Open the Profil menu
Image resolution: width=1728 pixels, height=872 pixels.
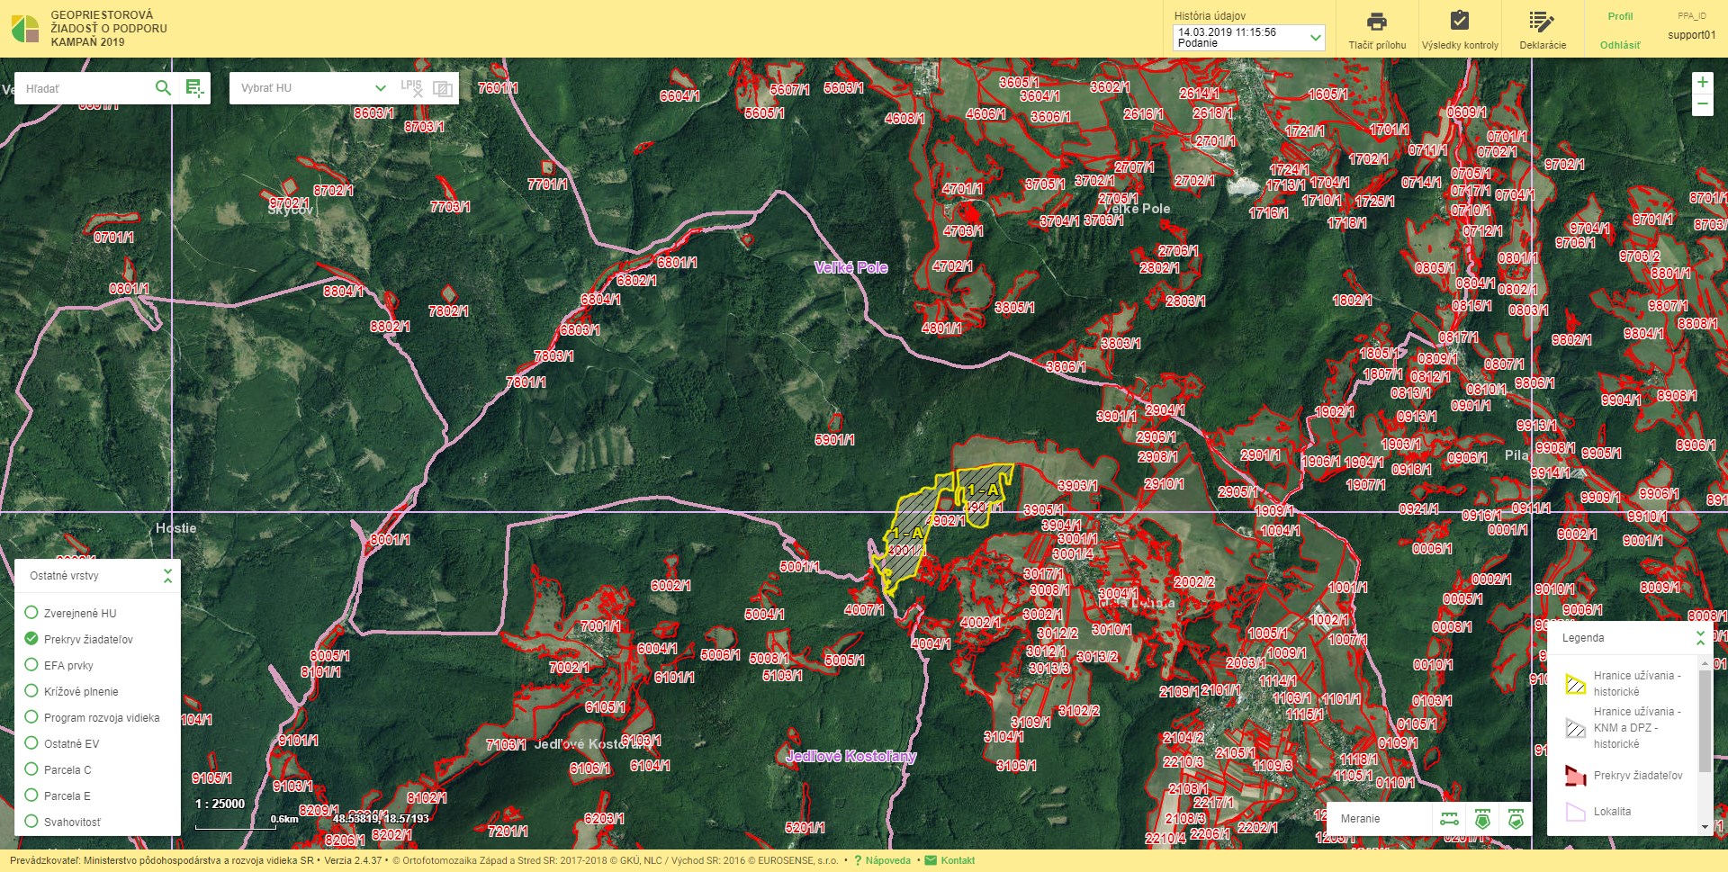point(1620,16)
